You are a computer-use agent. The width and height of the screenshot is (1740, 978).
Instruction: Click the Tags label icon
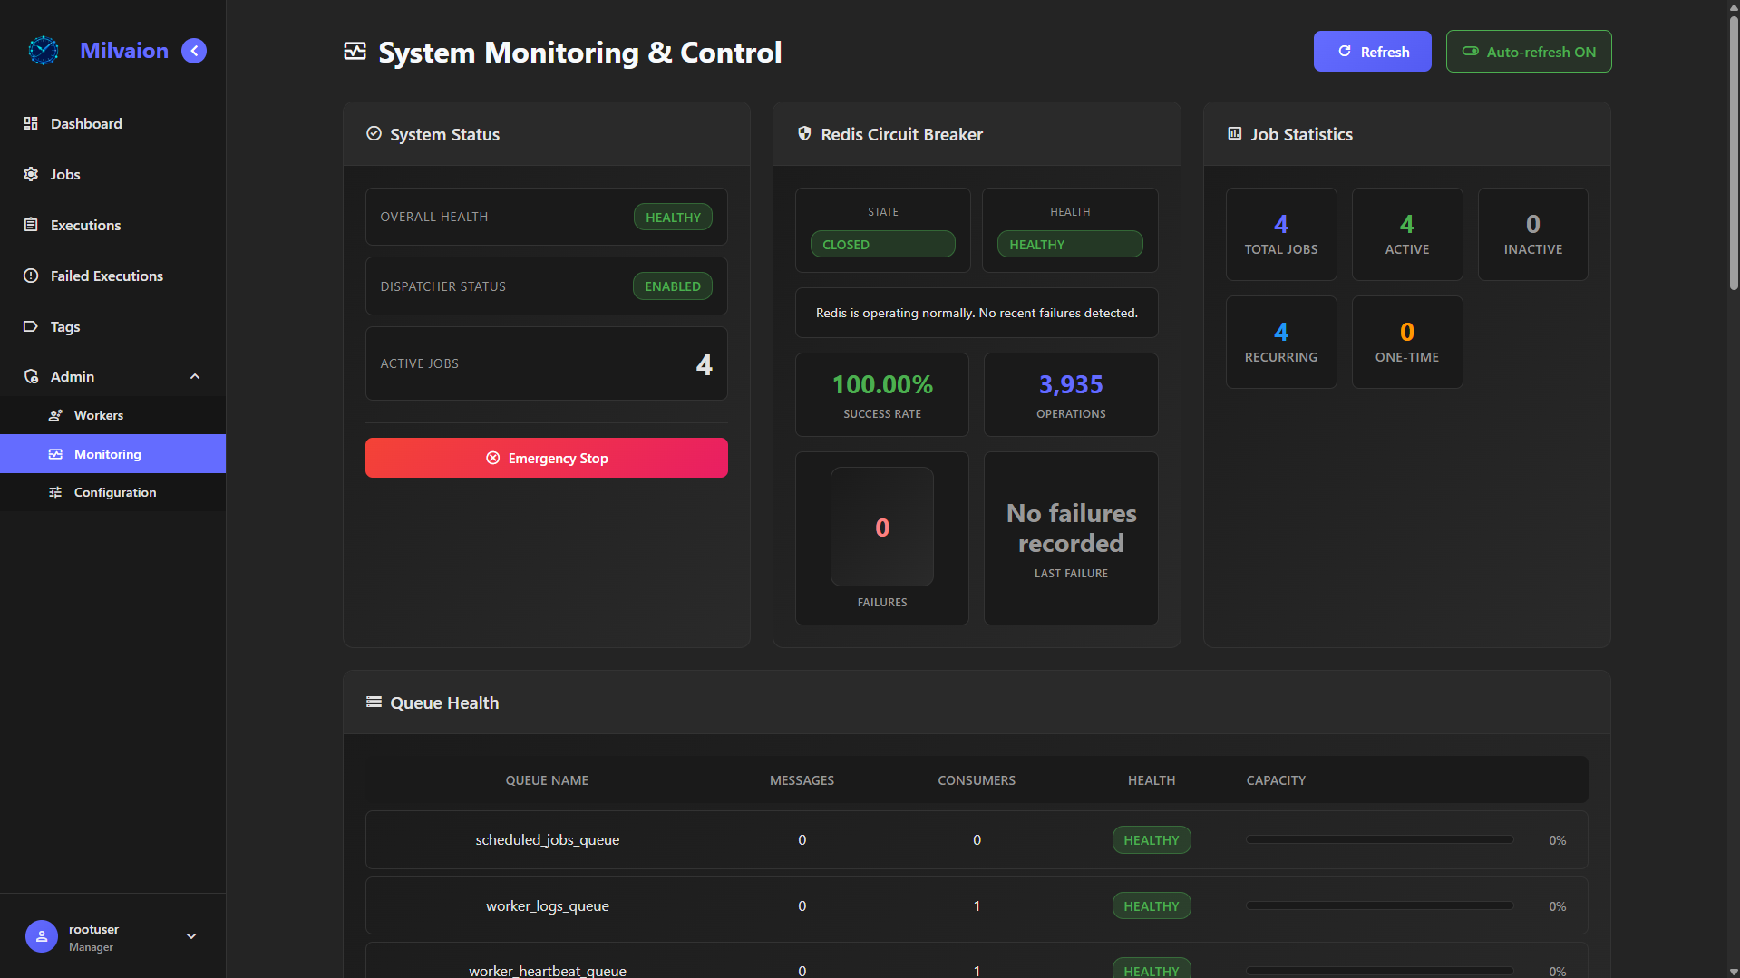pyautogui.click(x=31, y=326)
